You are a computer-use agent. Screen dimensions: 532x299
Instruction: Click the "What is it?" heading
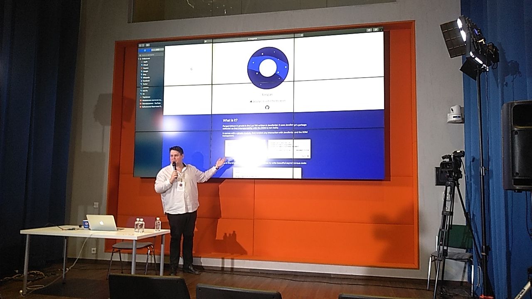click(x=230, y=120)
